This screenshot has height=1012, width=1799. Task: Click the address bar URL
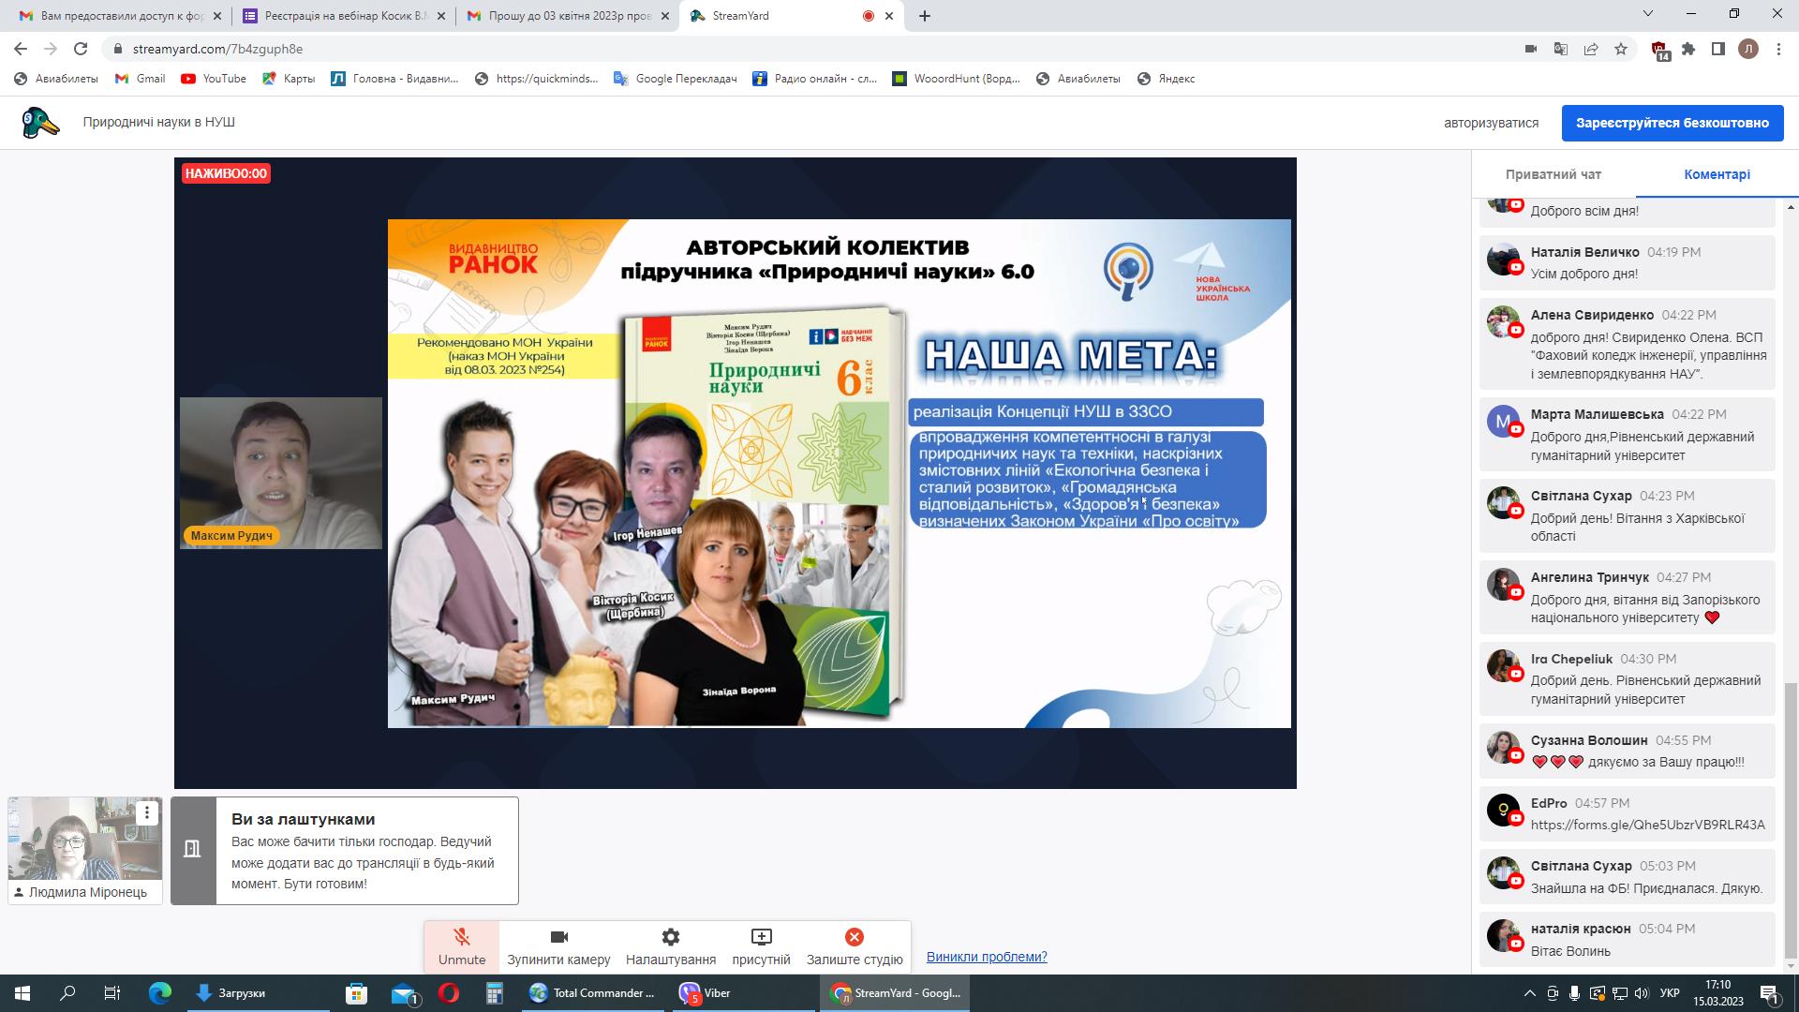217,49
